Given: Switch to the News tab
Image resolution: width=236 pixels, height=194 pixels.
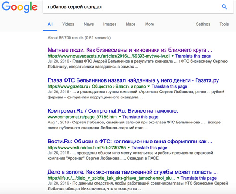Looking at the screenshot, I should [x=89, y=24].
